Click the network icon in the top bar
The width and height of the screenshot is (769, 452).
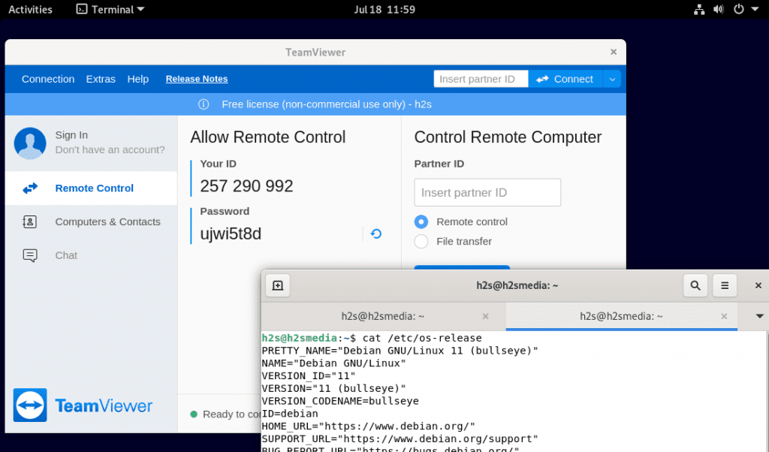698,9
